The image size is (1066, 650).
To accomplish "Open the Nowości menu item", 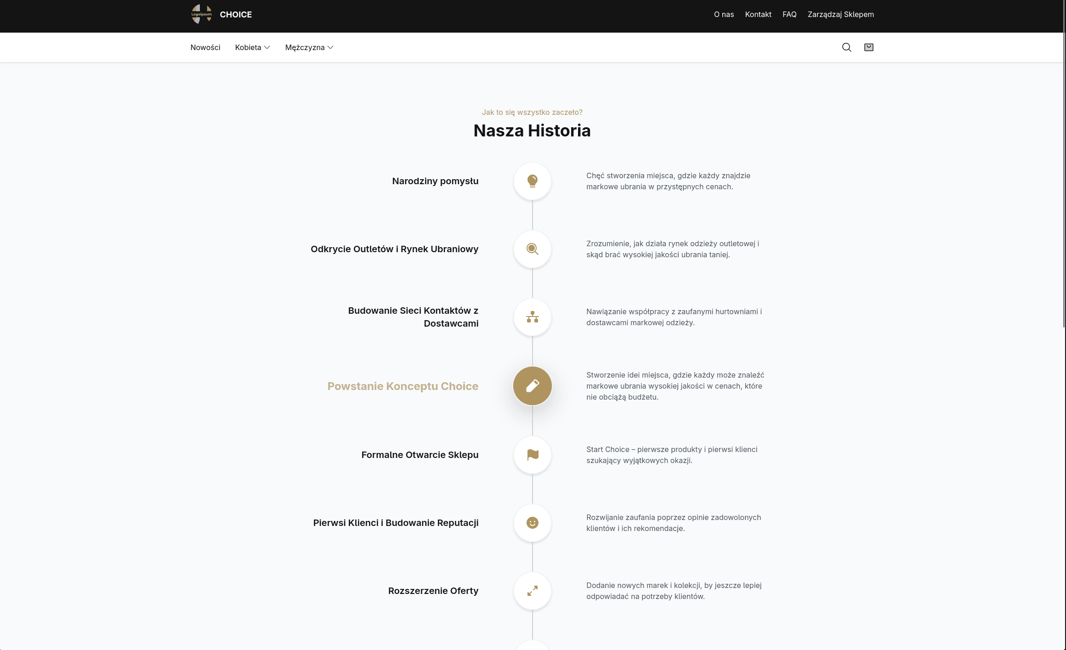I will (205, 47).
